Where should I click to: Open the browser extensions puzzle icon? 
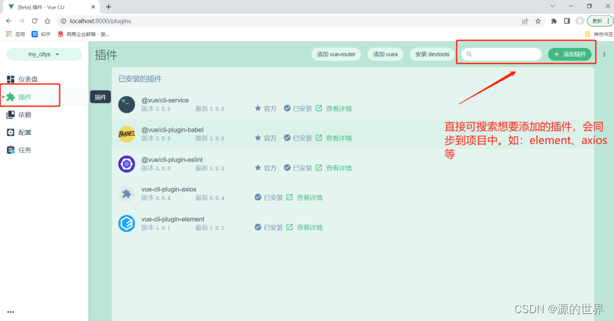554,21
